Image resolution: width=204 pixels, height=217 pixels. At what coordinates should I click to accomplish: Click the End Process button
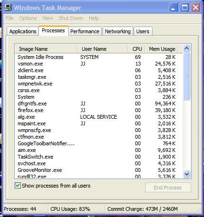pyautogui.click(x=168, y=188)
